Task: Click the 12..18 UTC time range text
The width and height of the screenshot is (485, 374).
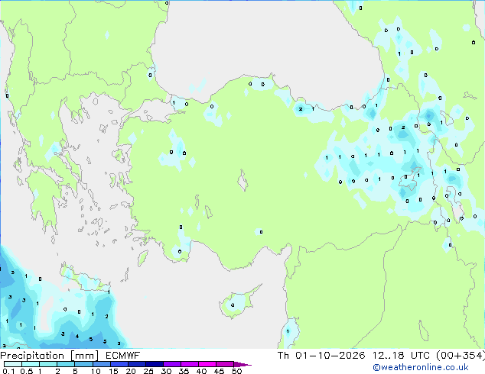Action: click(x=401, y=356)
